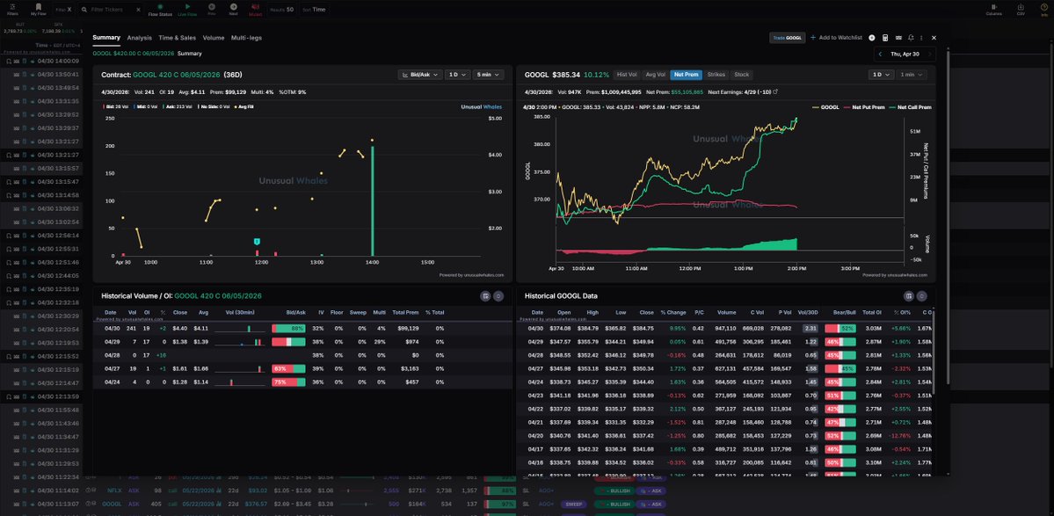
Task: Open table icon in Historical GOOGL Data panel
Action: (909, 295)
